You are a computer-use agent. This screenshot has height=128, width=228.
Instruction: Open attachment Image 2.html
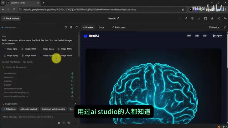point(28,49)
